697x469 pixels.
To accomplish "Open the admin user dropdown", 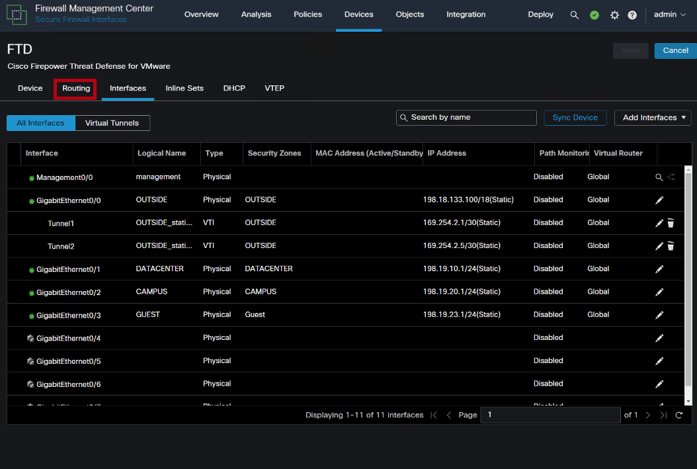I will tap(669, 15).
